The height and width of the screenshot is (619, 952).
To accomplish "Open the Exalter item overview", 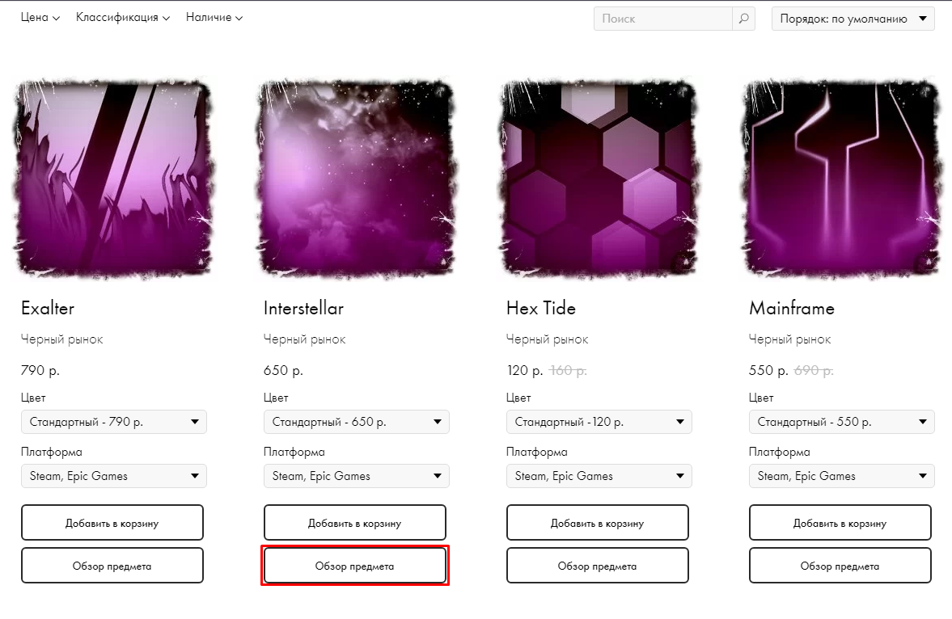I will [x=112, y=566].
